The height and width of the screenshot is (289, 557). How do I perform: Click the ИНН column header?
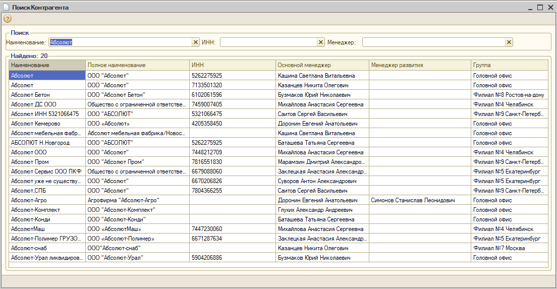[x=233, y=65]
